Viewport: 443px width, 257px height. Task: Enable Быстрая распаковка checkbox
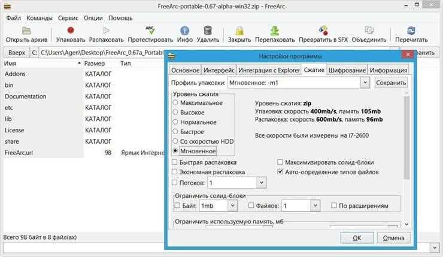pyautogui.click(x=175, y=162)
